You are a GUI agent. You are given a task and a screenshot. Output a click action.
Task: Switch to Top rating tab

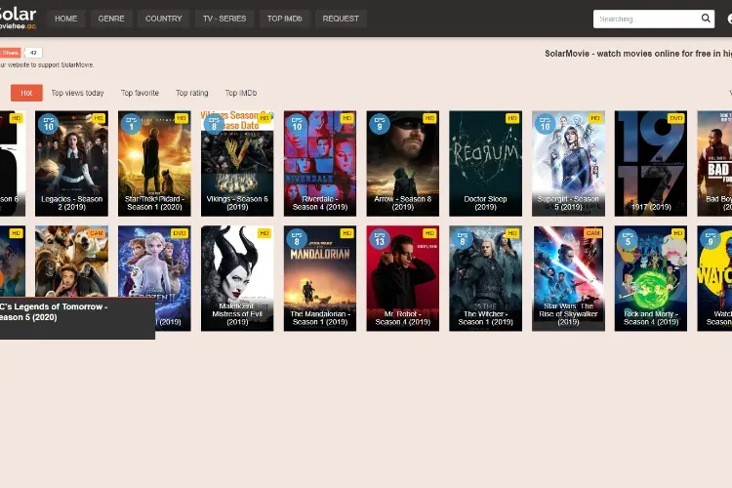192,93
